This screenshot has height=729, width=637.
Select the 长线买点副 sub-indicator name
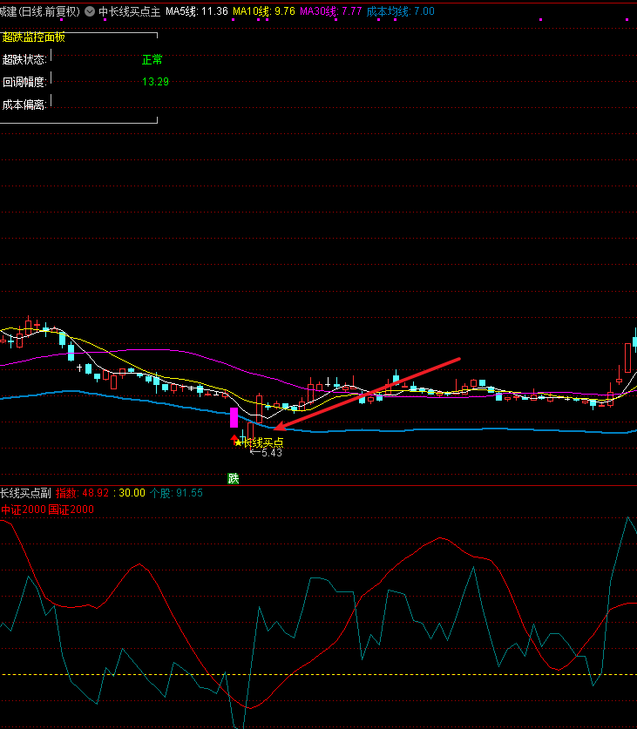tap(25, 493)
